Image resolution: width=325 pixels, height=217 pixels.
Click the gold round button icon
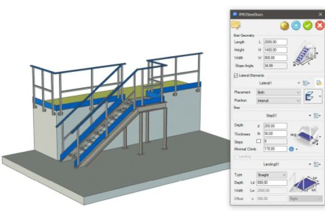285,25
